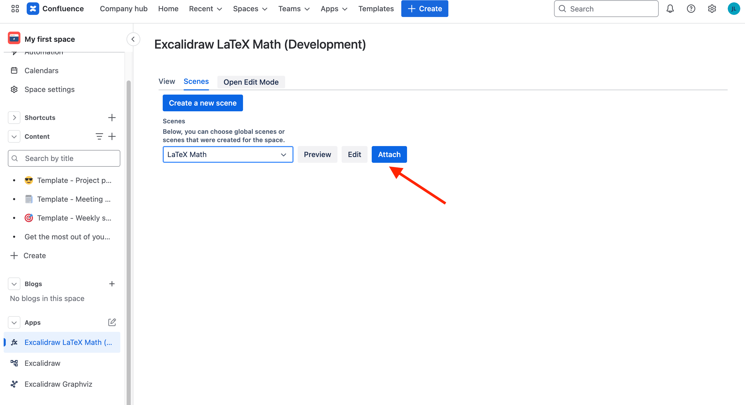745x405 pixels.
Task: Open the Excalidraw app link
Action: (43, 363)
